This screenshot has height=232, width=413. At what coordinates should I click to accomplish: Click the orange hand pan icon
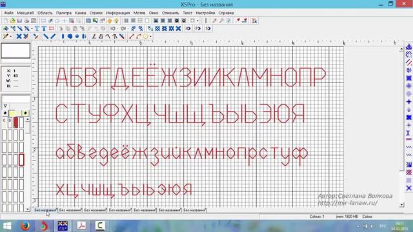(110, 21)
